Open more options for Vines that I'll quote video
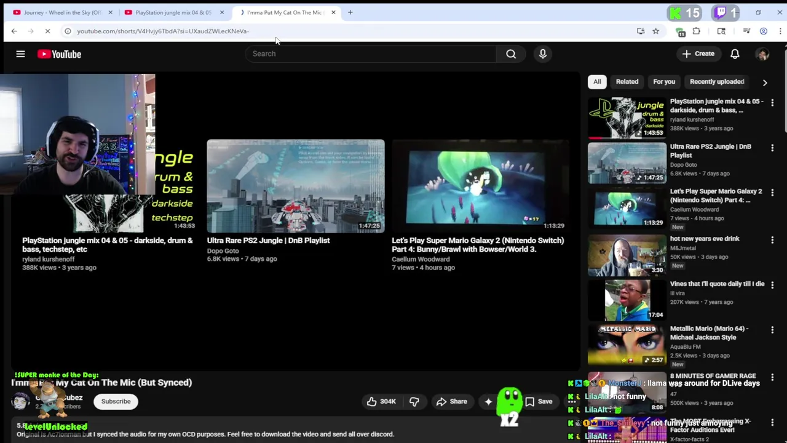This screenshot has width=787, height=443. point(772,285)
